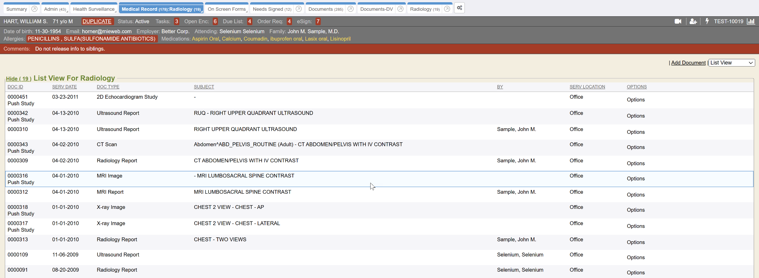Click the red Tasks count badge
This screenshot has height=278, width=759.
176,21
